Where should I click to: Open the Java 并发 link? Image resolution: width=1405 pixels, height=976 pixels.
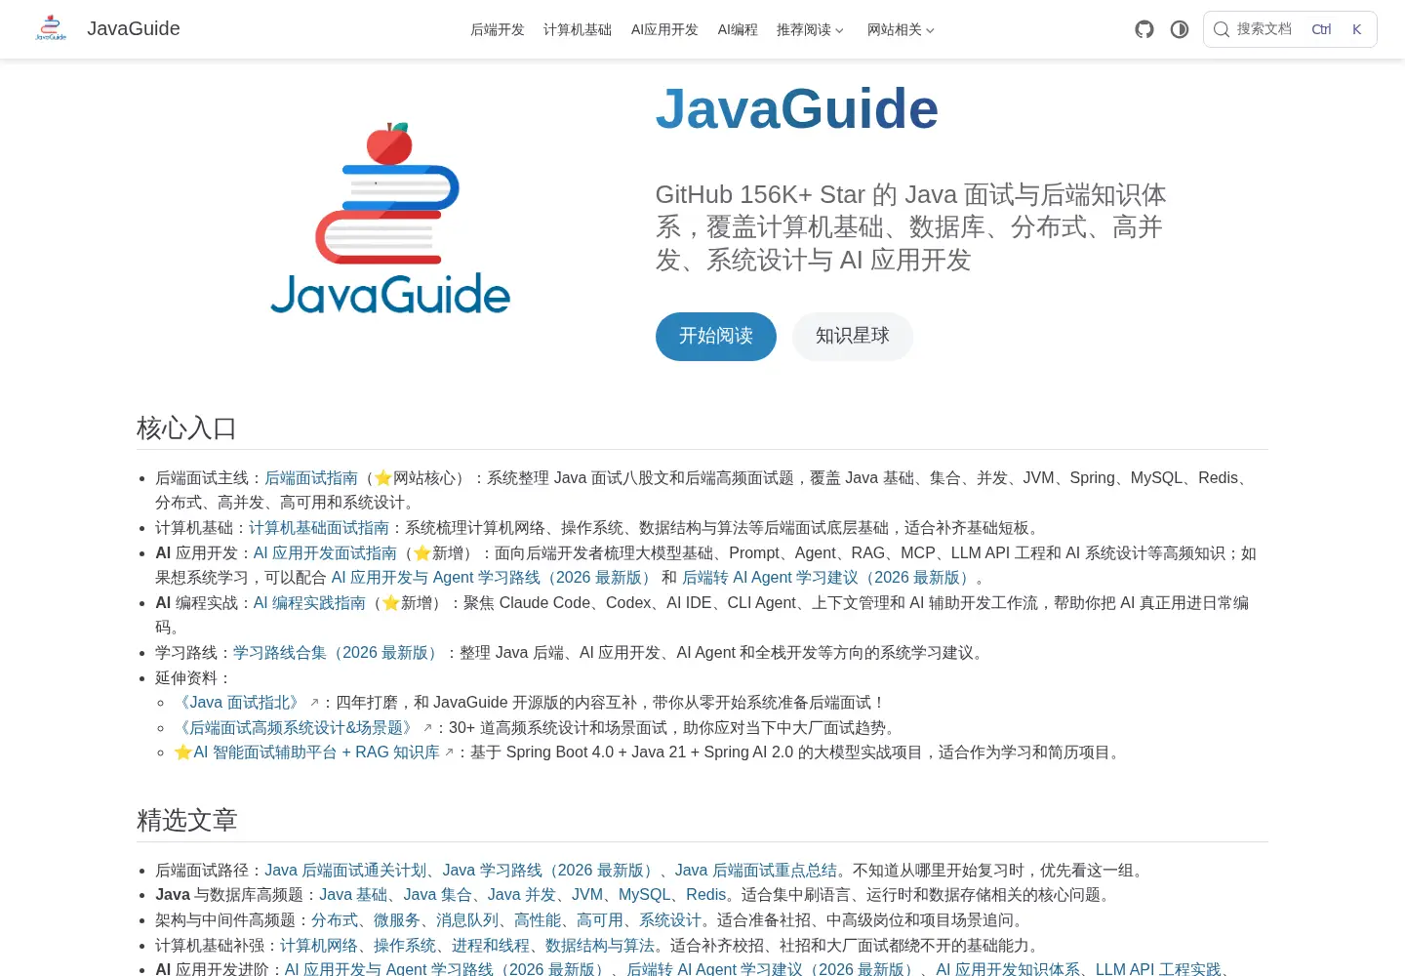(x=521, y=895)
